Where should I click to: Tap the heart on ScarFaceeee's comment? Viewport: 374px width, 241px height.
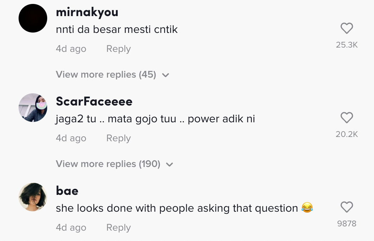click(346, 118)
